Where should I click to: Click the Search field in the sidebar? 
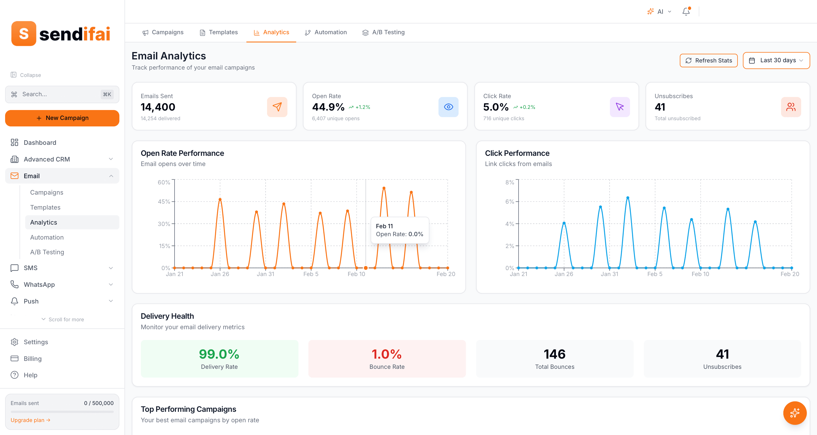coord(62,94)
